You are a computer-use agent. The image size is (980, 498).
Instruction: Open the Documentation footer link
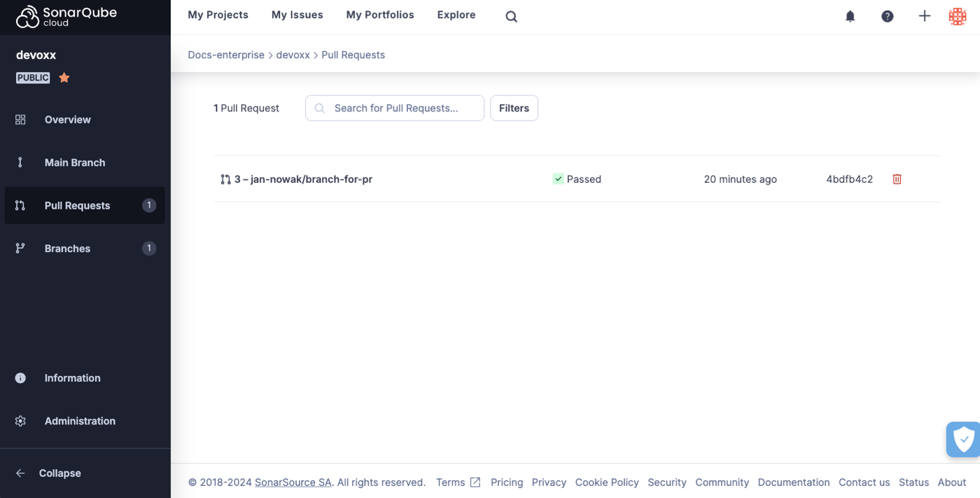pos(793,482)
